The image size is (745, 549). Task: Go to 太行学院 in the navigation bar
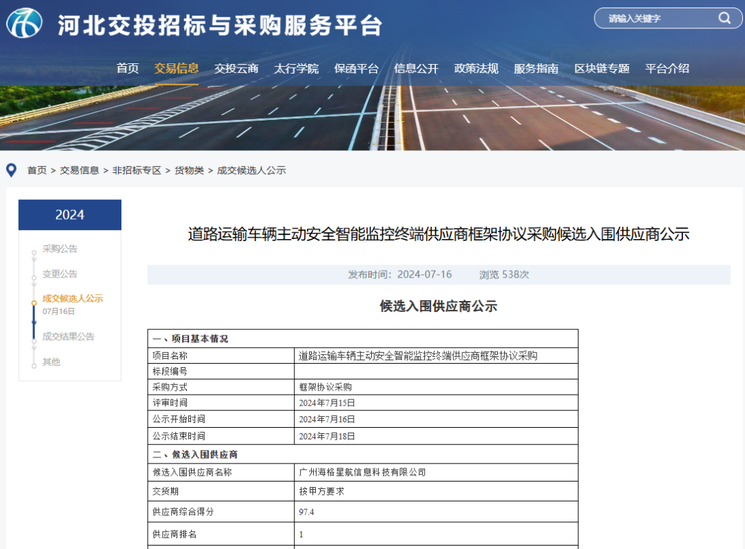[x=296, y=68]
